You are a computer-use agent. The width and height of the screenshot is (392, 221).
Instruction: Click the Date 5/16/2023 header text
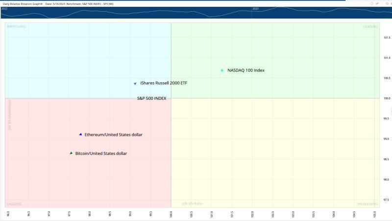(x=55, y=4)
